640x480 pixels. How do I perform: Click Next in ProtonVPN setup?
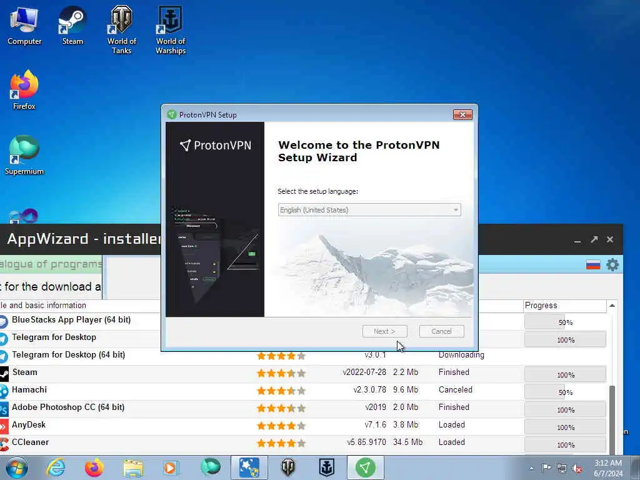pos(384,331)
